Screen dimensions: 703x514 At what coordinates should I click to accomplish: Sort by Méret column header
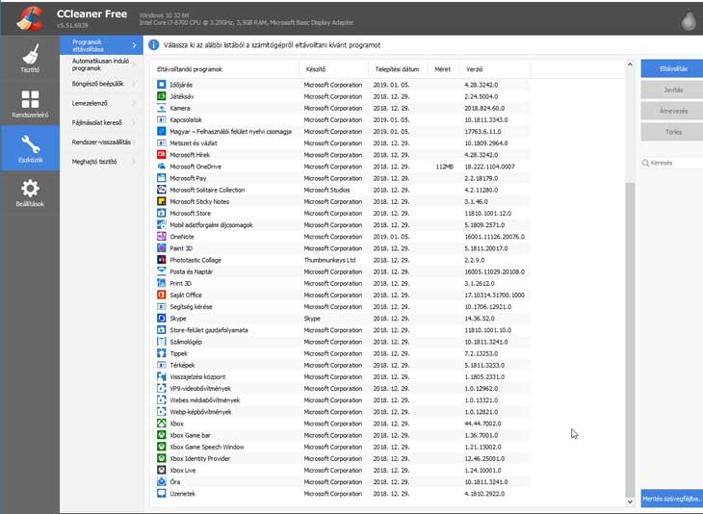pyautogui.click(x=443, y=69)
